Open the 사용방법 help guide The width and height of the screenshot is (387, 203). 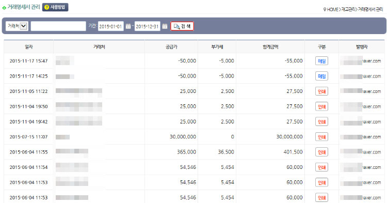pos(55,7)
